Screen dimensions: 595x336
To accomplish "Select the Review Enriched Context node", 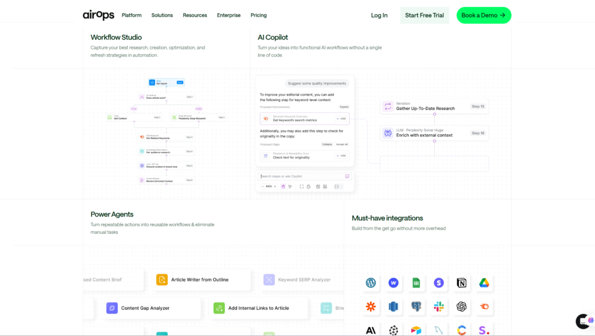I will [x=166, y=180].
